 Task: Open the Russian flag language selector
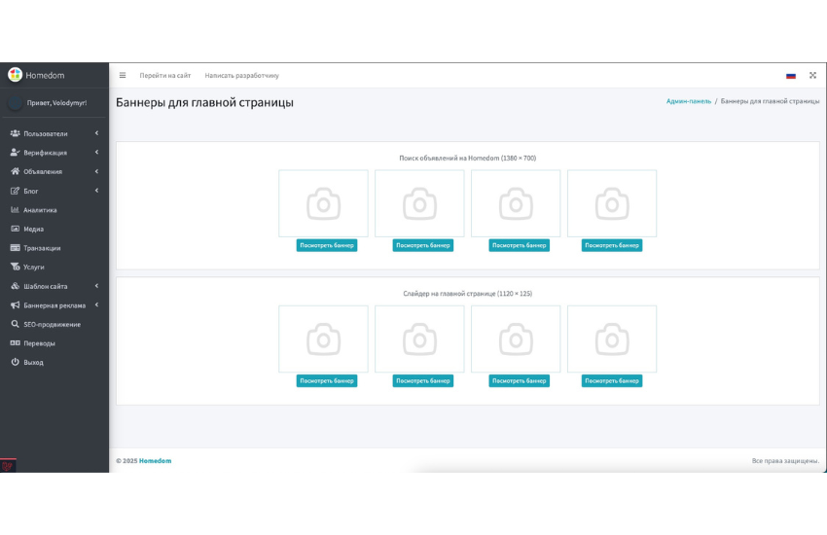(x=790, y=76)
